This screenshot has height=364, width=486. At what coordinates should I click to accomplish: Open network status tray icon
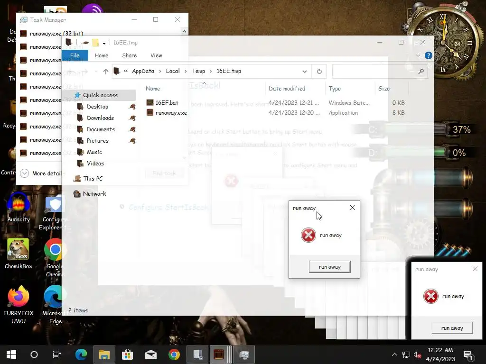click(406, 355)
